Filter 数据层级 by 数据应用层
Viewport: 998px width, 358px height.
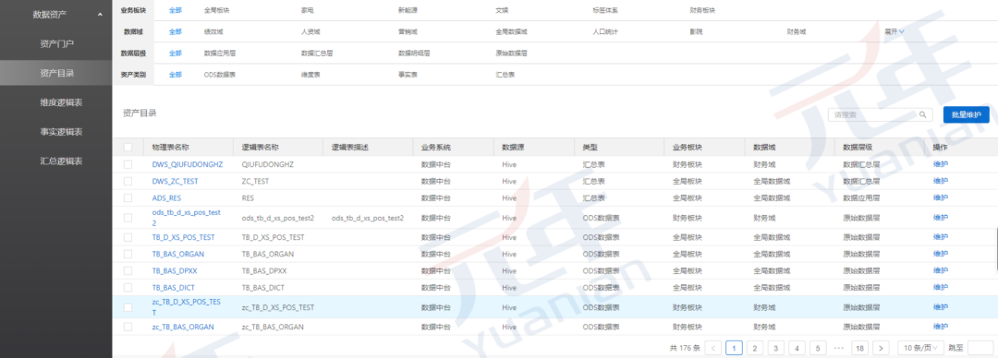(220, 54)
